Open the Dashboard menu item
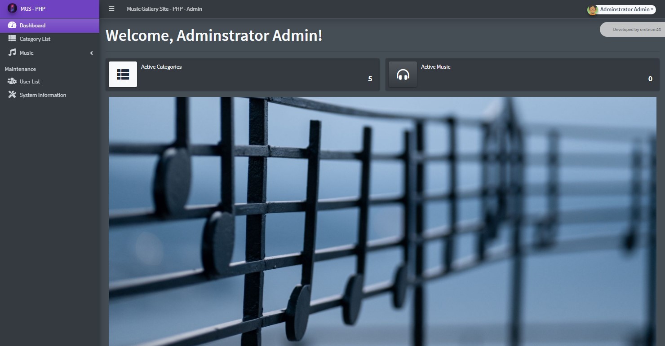The width and height of the screenshot is (665, 346). 49,26
